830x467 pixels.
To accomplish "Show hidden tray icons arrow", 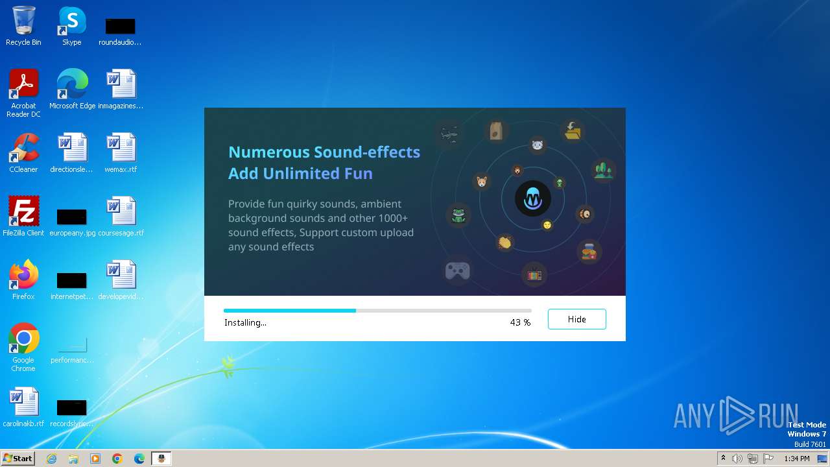I will pos(723,459).
